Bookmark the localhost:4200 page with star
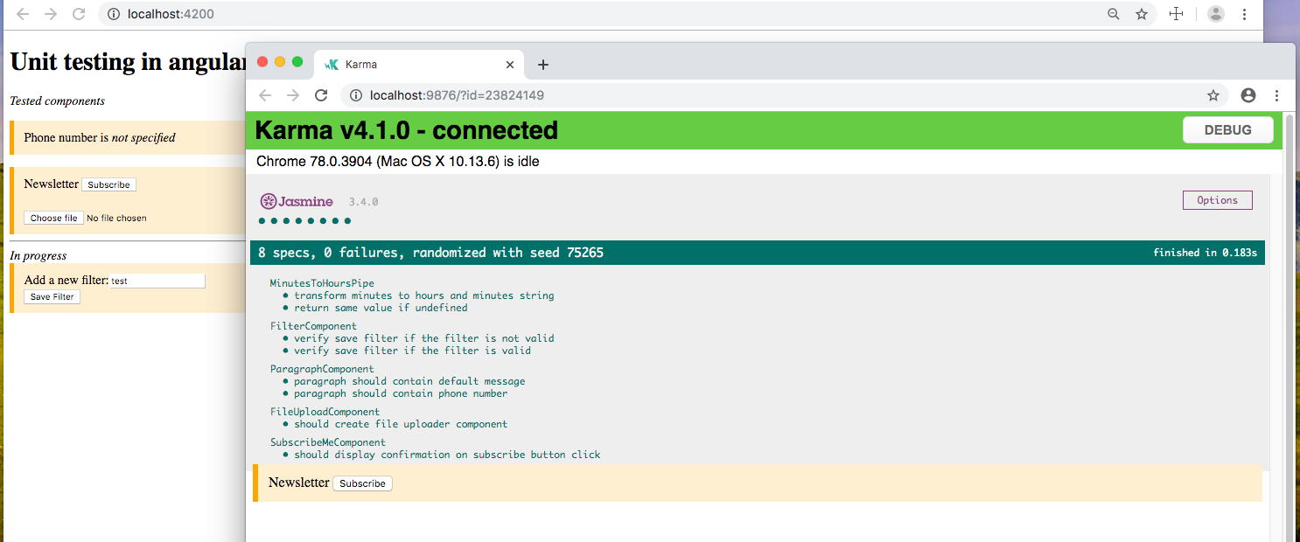This screenshot has width=1300, height=542. tap(1142, 14)
